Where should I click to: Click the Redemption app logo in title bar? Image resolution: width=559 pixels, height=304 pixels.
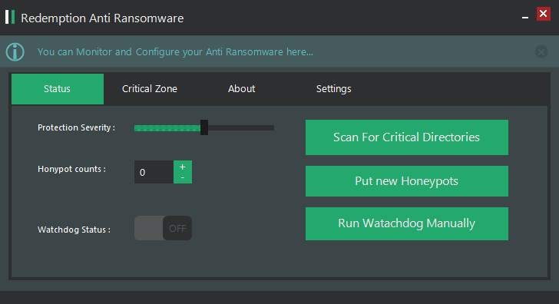(10, 17)
